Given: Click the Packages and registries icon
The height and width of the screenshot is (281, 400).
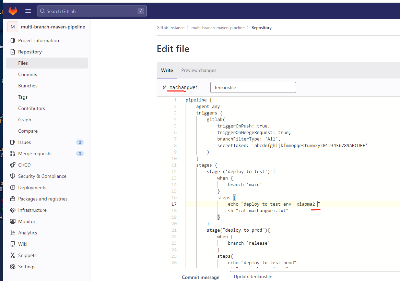Looking at the screenshot, I should (12, 199).
